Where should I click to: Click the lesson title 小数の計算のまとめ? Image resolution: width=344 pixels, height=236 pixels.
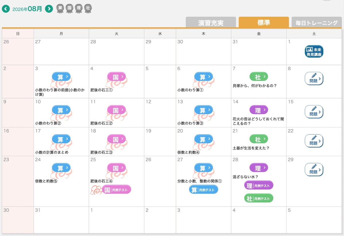pos(52,152)
